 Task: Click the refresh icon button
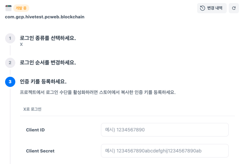tap(234, 8)
